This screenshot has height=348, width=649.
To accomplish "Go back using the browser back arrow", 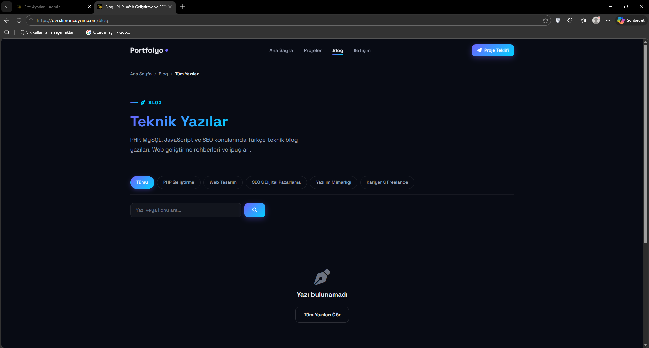I will 7,20.
